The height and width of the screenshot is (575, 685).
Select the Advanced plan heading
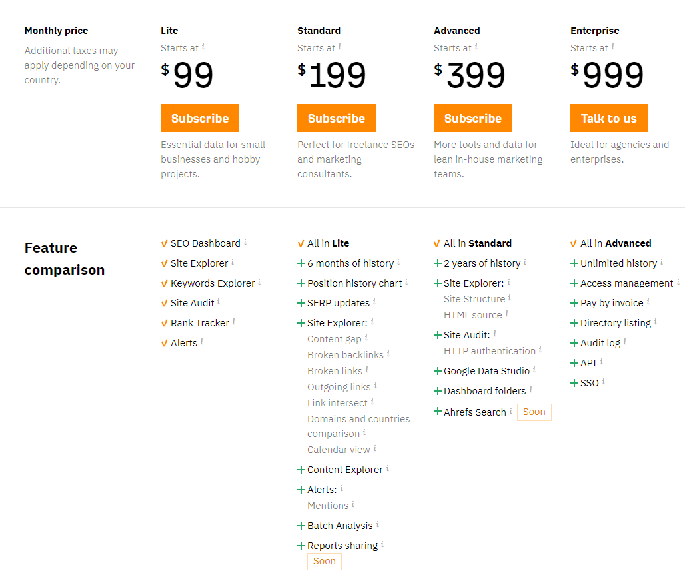(x=457, y=31)
